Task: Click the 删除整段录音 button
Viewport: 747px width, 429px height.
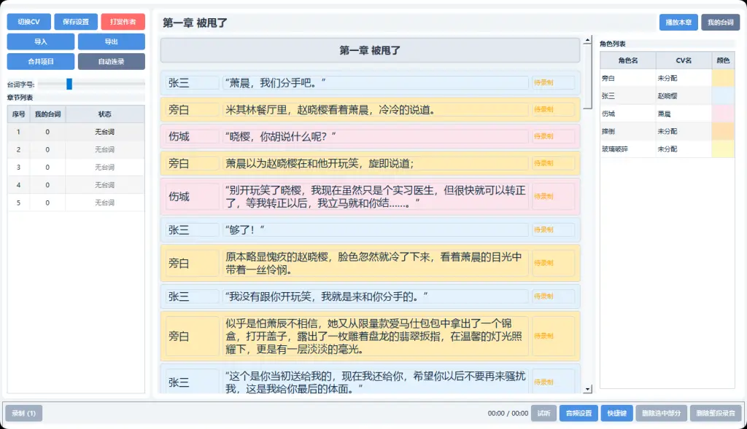Action: click(x=716, y=413)
